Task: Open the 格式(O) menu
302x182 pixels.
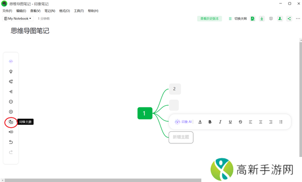Action: [x=64, y=11]
